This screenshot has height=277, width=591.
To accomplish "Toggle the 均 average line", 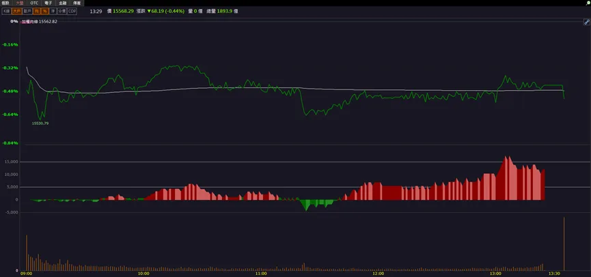I will [37, 12].
